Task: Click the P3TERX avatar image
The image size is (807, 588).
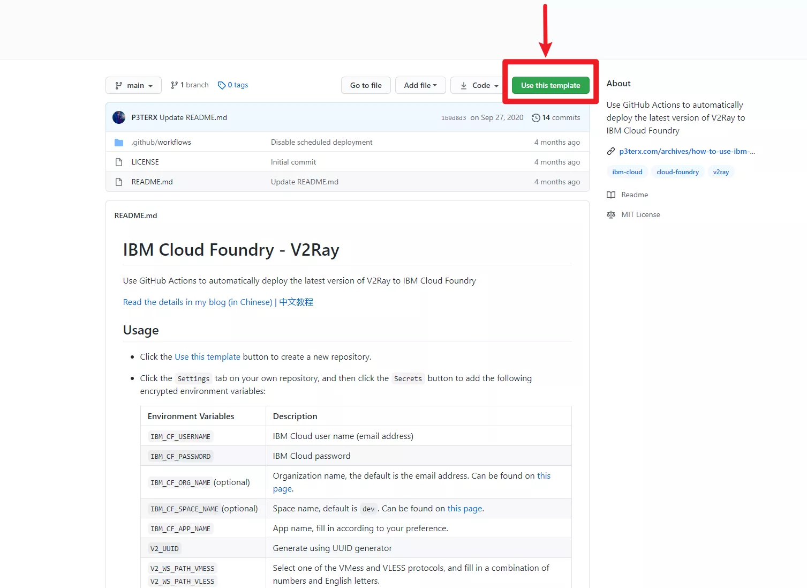Action: [119, 117]
